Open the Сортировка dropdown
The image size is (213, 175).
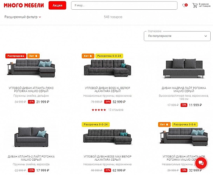tap(177, 36)
